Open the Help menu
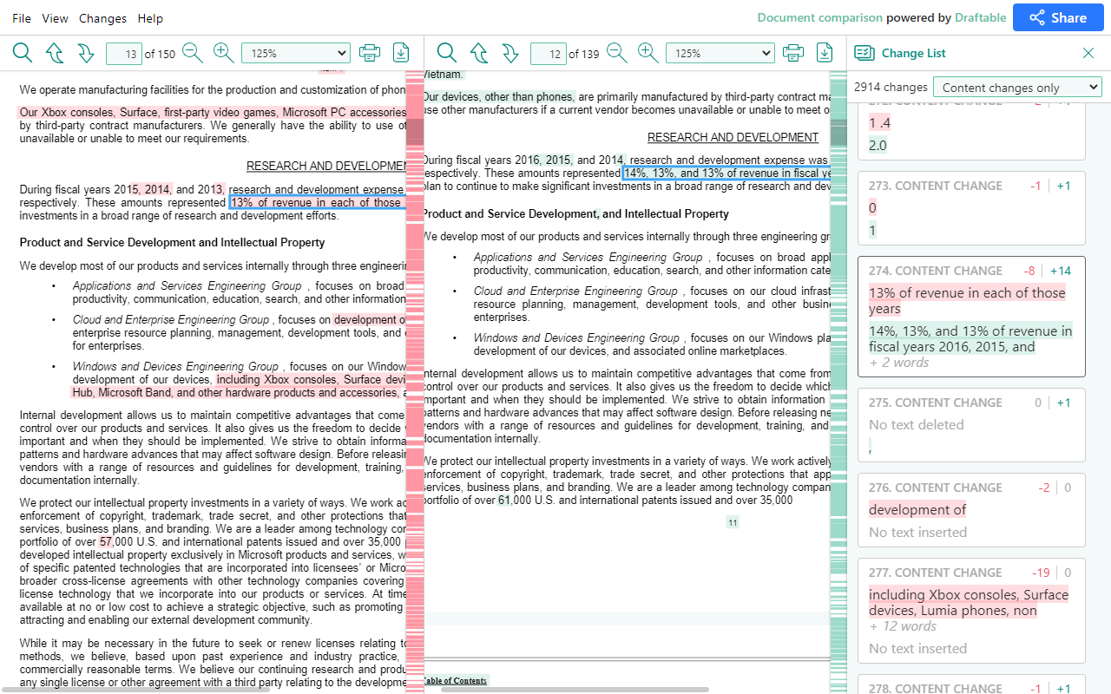Image resolution: width=1111 pixels, height=694 pixels. (150, 18)
